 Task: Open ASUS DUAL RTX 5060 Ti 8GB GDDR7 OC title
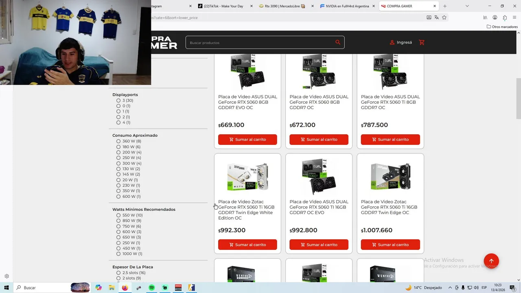pos(390,102)
